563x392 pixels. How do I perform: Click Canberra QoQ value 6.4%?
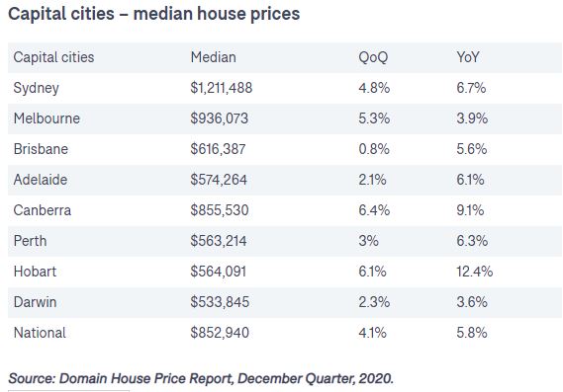coord(374,210)
